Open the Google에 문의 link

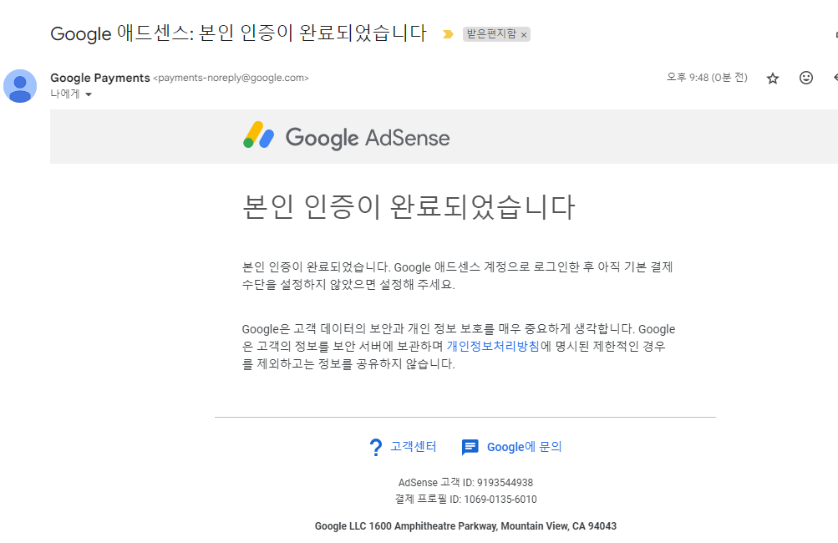click(x=525, y=447)
